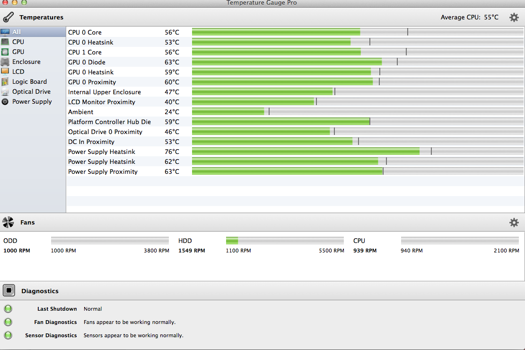Click the CPU 0 Core temperature bar
525x350 pixels.
pos(358,32)
